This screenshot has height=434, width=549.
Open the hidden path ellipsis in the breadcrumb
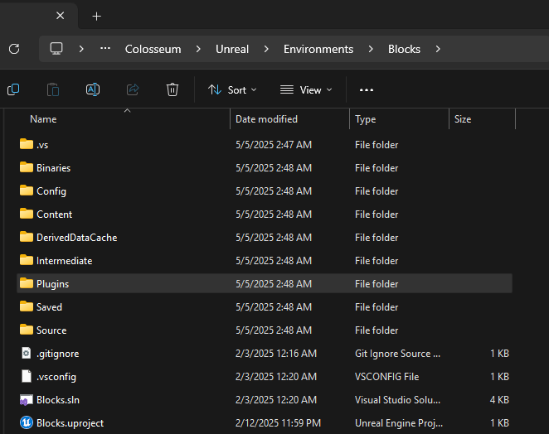105,49
